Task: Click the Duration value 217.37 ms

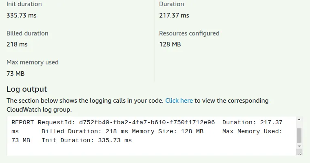Action: [174, 15]
